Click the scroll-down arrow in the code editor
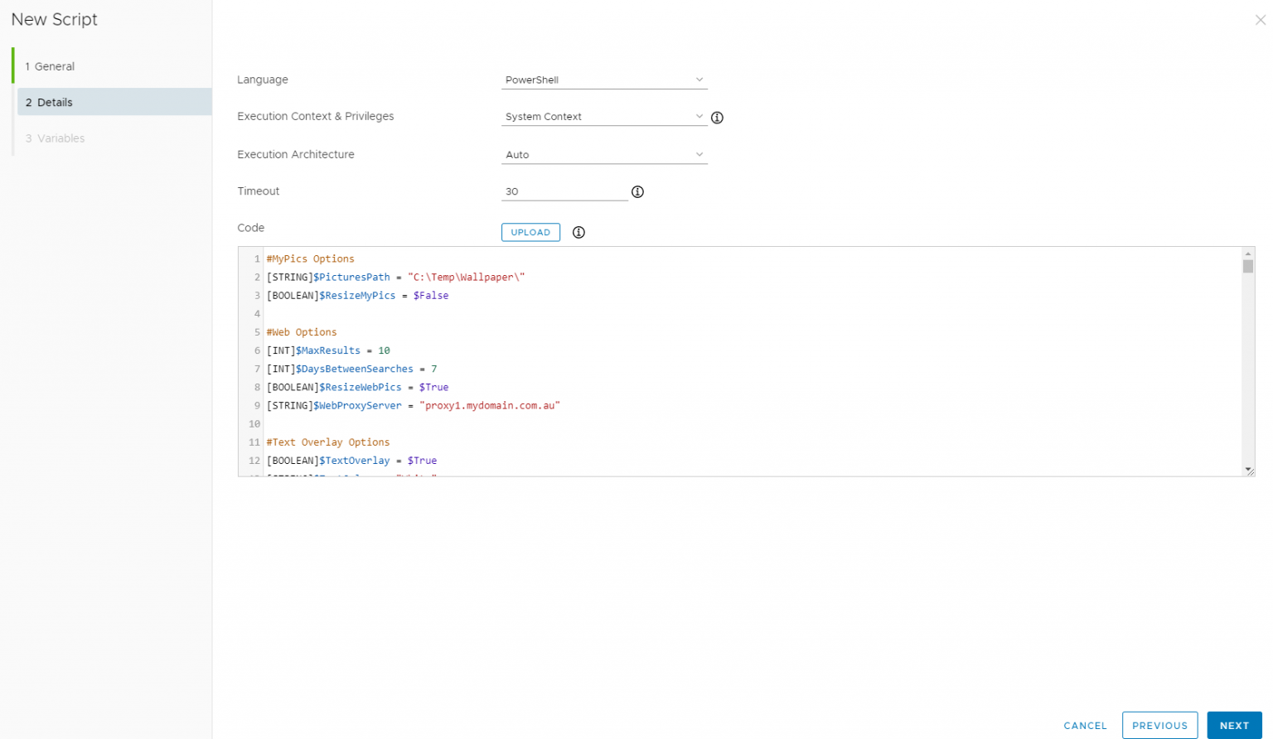The height and width of the screenshot is (739, 1273). 1246,470
